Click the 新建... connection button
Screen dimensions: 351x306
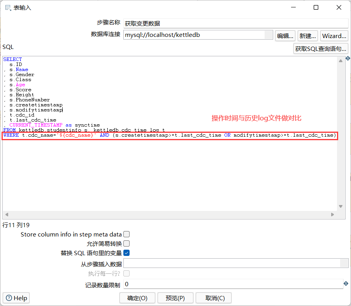click(x=307, y=36)
